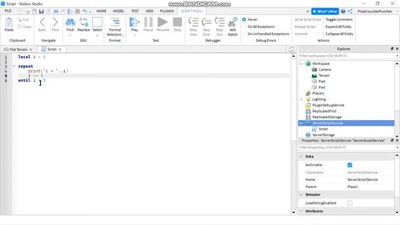Collapse the Behavior properties section

tap(301, 194)
